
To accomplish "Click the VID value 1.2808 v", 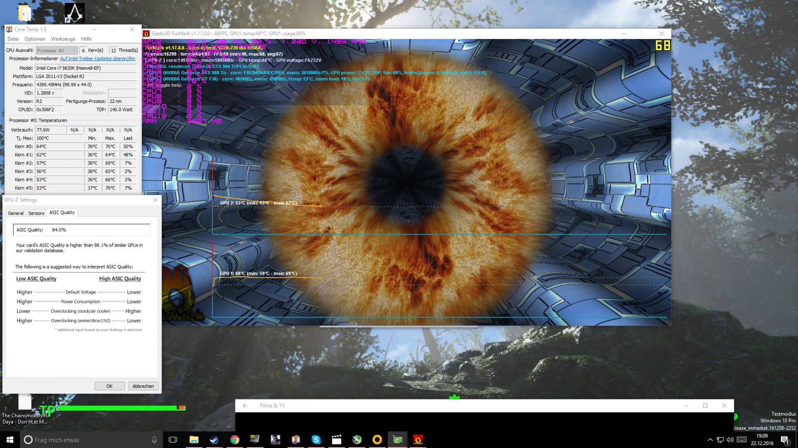I will 49,93.
